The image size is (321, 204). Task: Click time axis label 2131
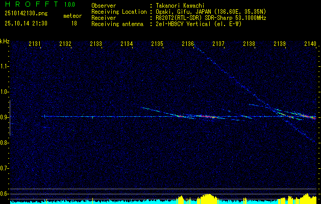(x=35, y=43)
